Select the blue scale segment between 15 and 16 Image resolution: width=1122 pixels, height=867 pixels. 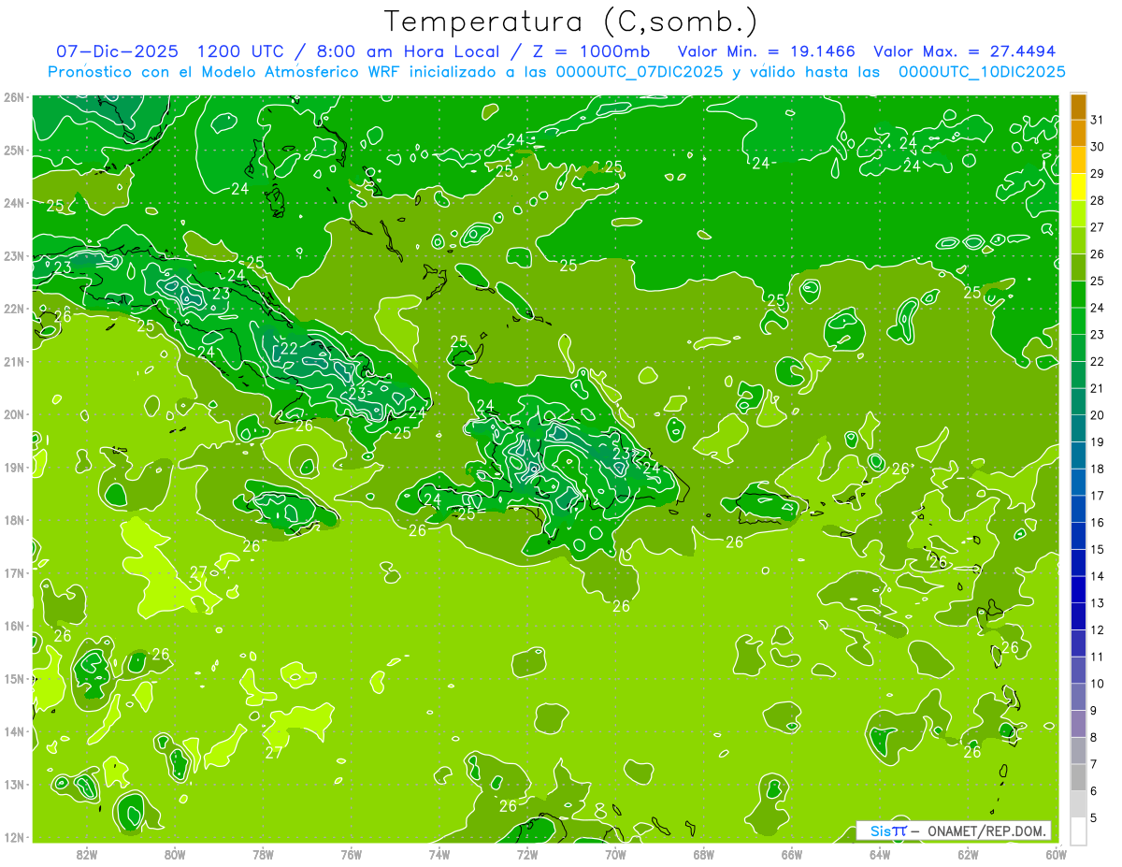click(x=1078, y=536)
